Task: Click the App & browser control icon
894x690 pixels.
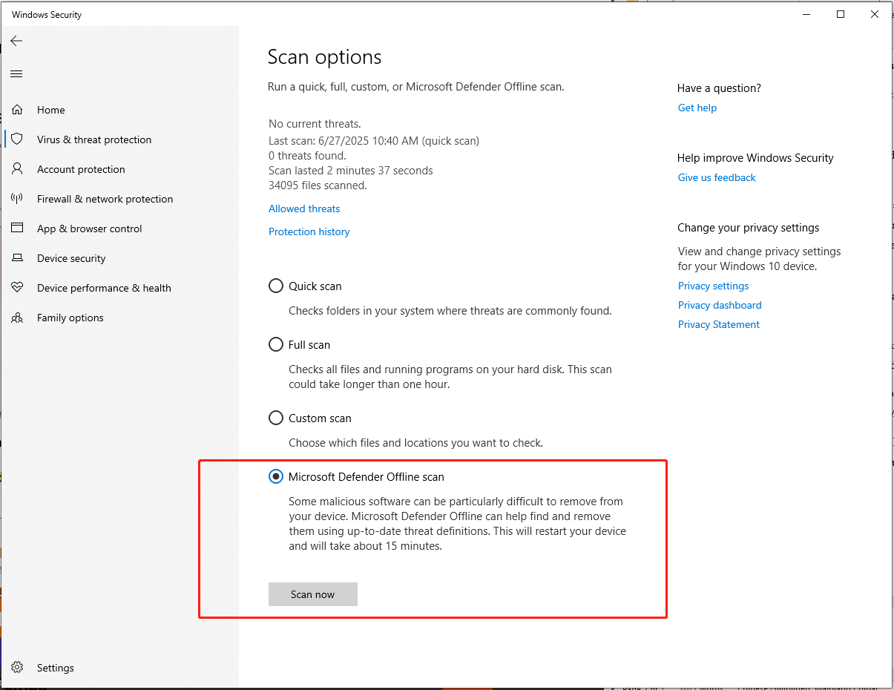Action: [x=17, y=229]
